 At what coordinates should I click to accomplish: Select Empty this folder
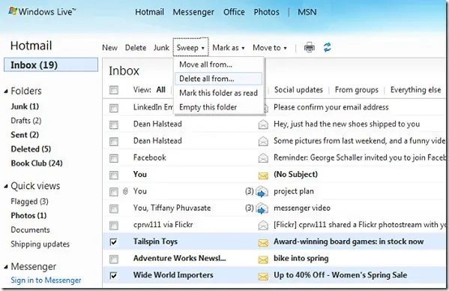coord(218,107)
